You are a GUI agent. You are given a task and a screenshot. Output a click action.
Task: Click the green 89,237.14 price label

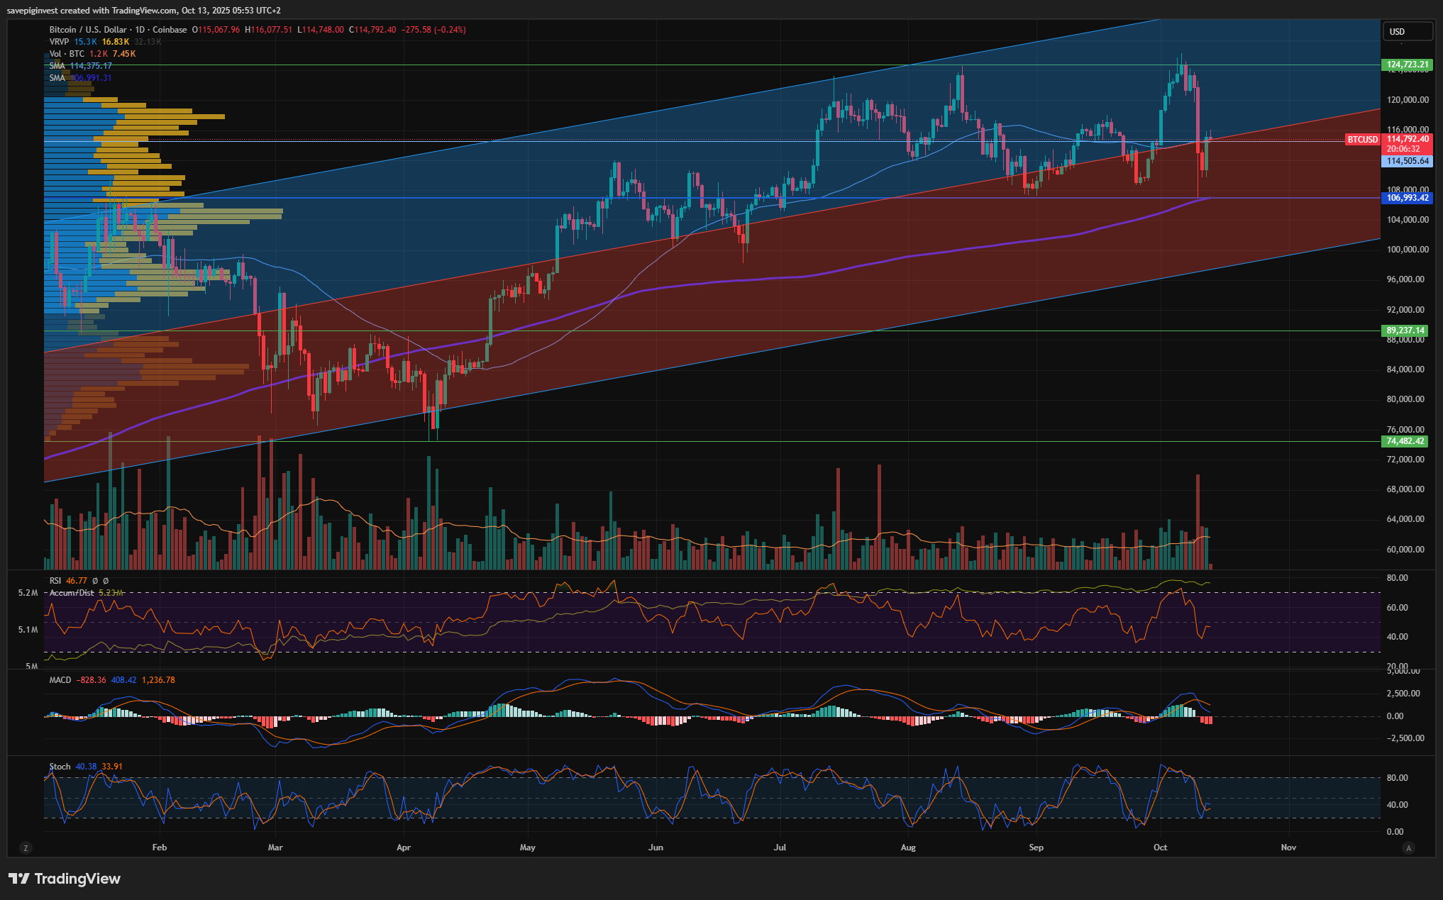[x=1405, y=330]
